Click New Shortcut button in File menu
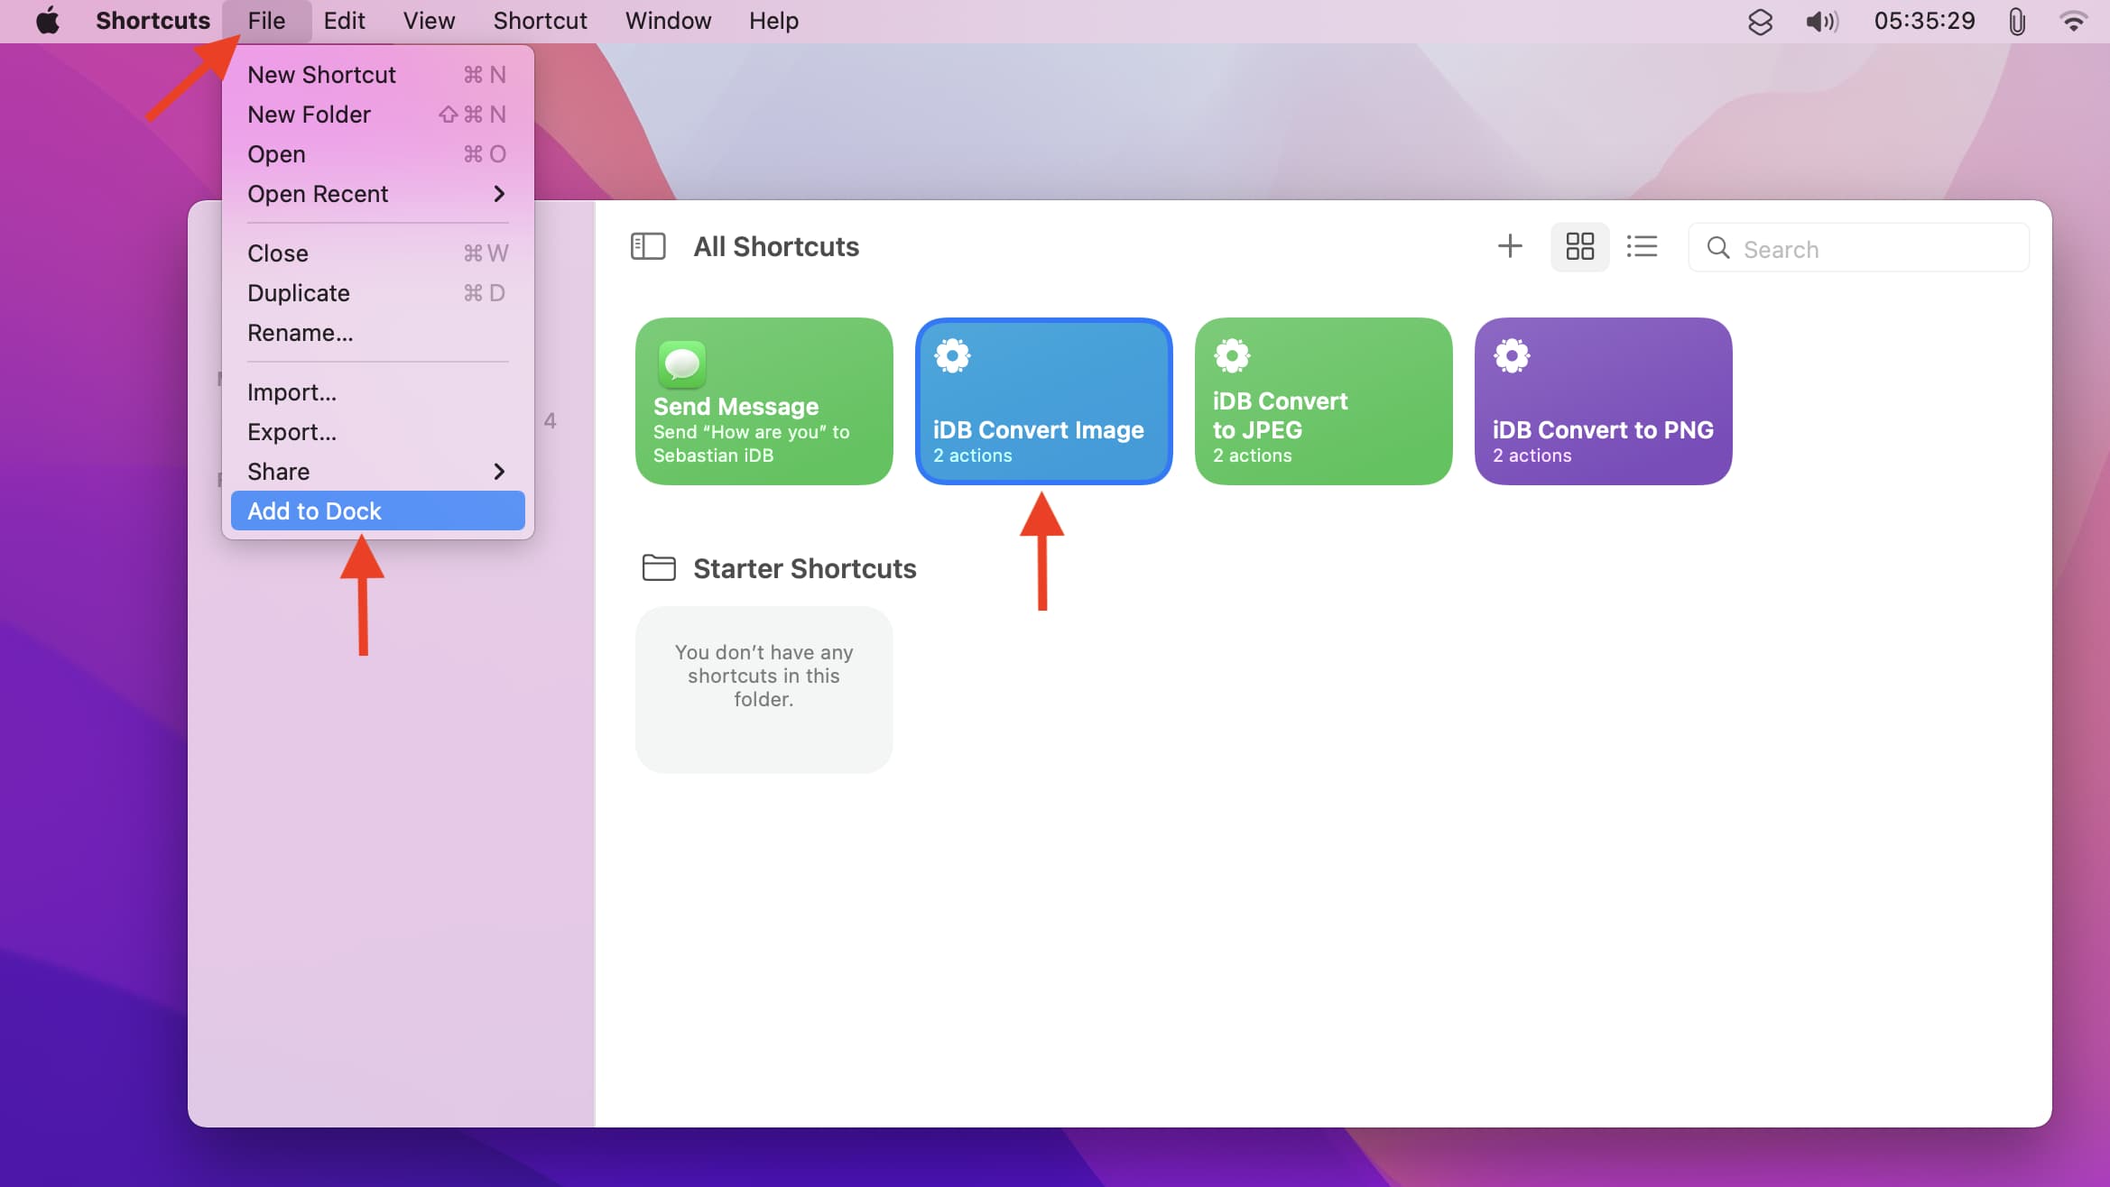 320,74
